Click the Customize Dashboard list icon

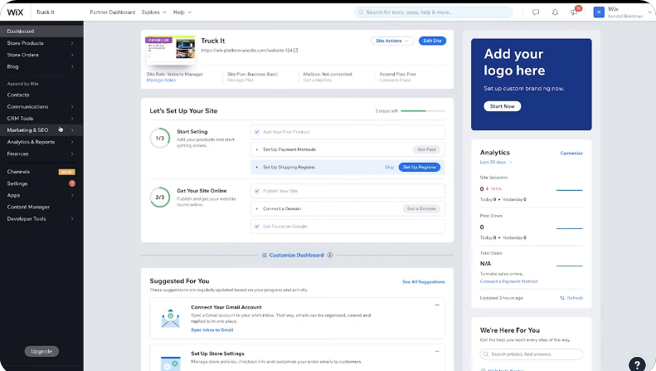pyautogui.click(x=265, y=255)
